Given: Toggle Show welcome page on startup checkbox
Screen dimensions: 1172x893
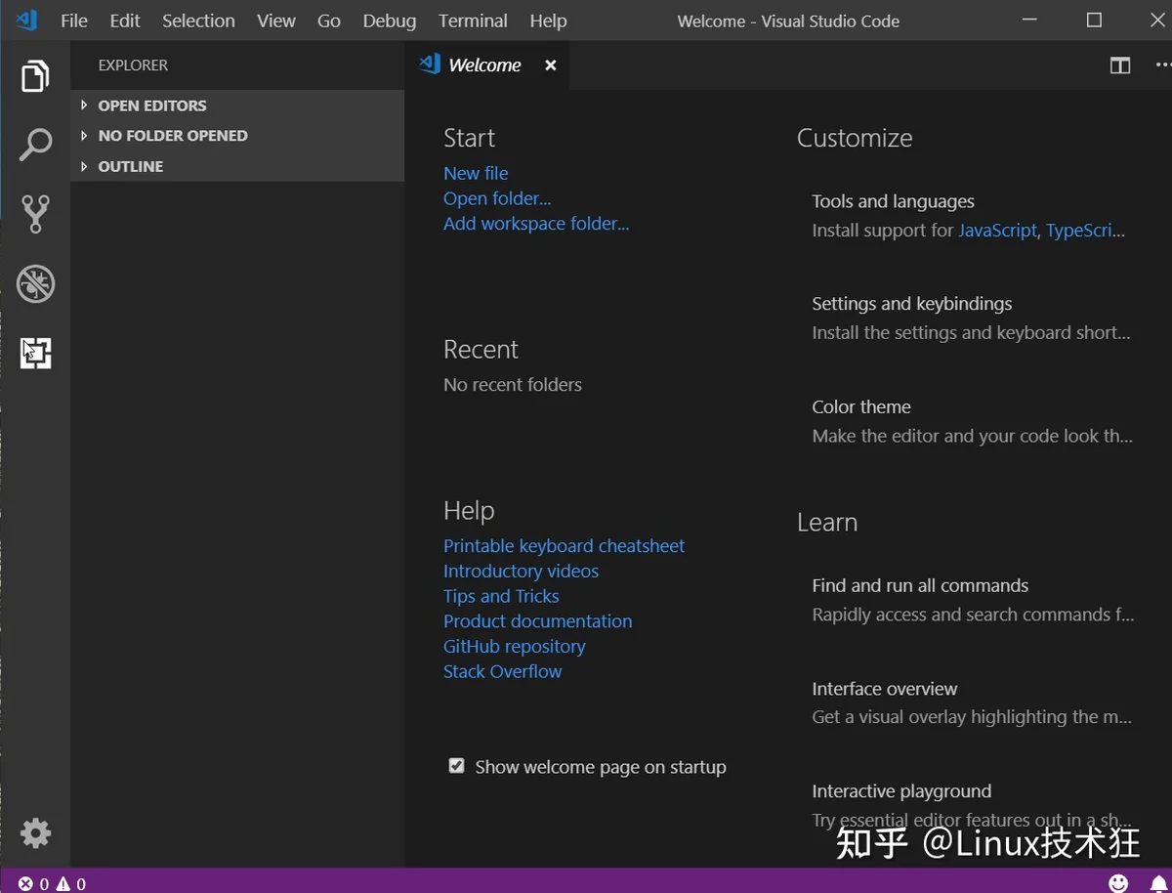Looking at the screenshot, I should pyautogui.click(x=456, y=766).
